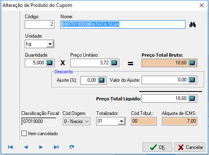Image resolution: width=209 pixels, height=155 pixels.
Task: Open calculator for Ajuste (%) field
Action: coord(101,80)
